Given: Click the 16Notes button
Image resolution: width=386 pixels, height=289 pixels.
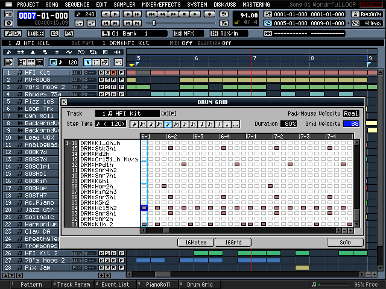Looking at the screenshot, I should [x=196, y=242].
